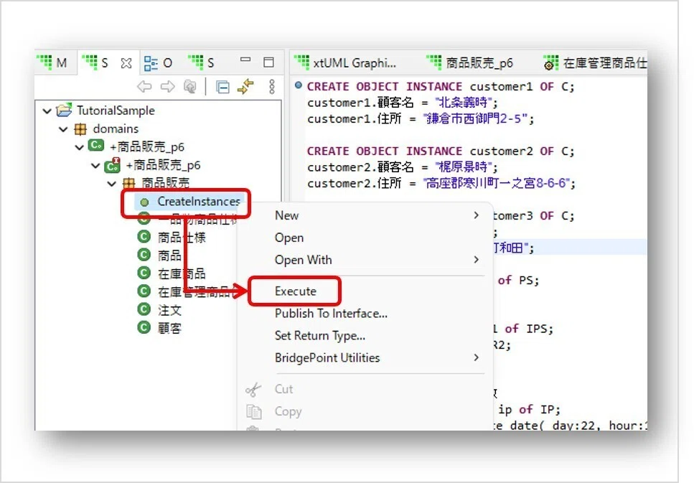Click the "北条義時" string in editor
The width and height of the screenshot is (694, 483).
pos(464,103)
